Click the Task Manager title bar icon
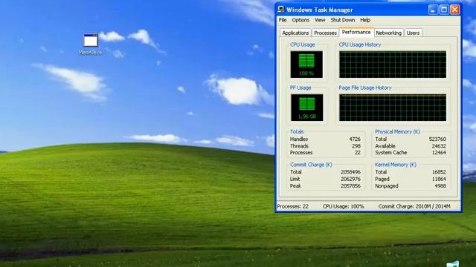 [281, 10]
